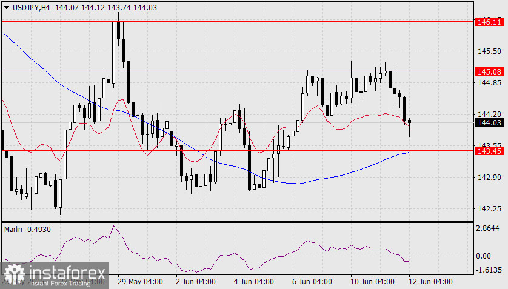Screen dimensions: 508x289
Task: Click the -1.6135 oscillator scale value
Action: [x=489, y=270]
